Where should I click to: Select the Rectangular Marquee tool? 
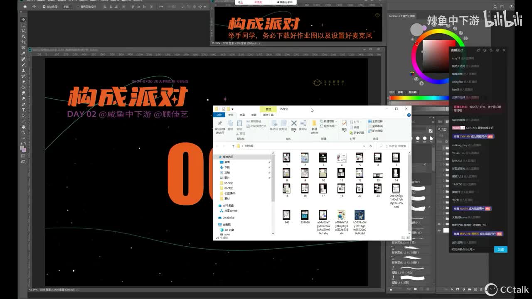coord(23,25)
